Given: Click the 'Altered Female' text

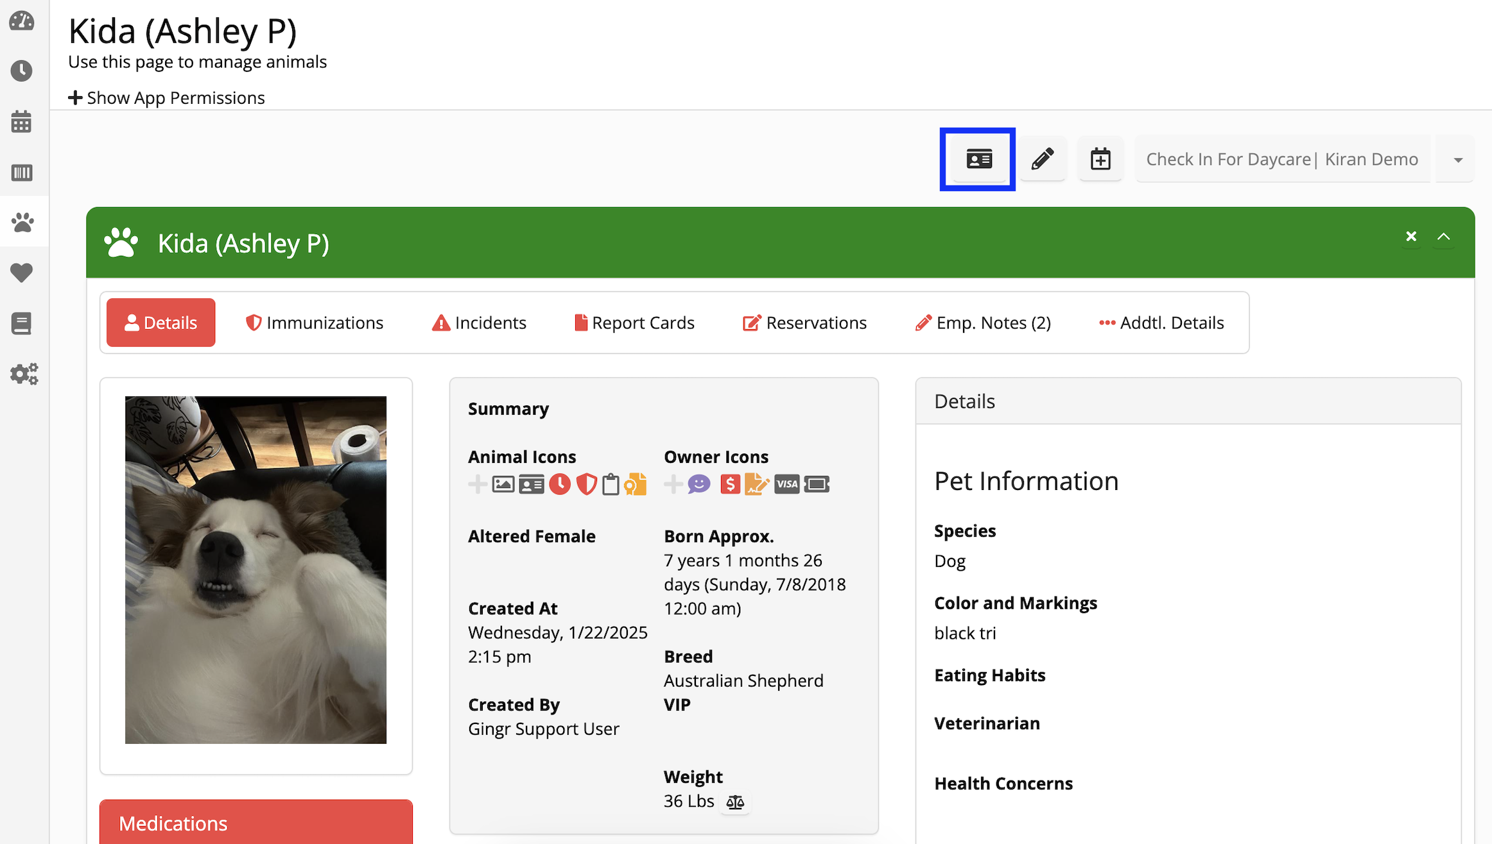Looking at the screenshot, I should (532, 536).
